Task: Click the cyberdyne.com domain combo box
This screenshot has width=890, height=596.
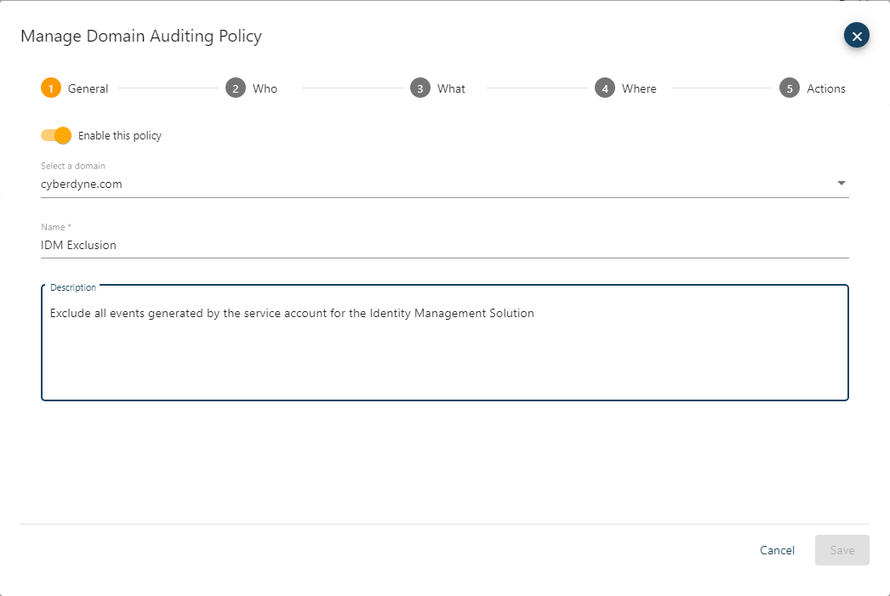Action: coord(425,184)
